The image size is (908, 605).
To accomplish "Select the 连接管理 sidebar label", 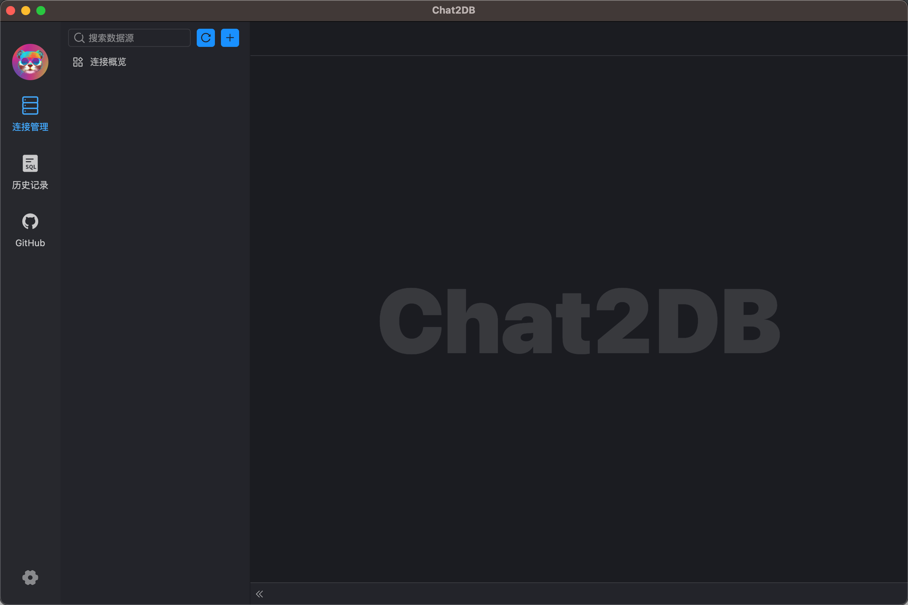I will [x=30, y=127].
